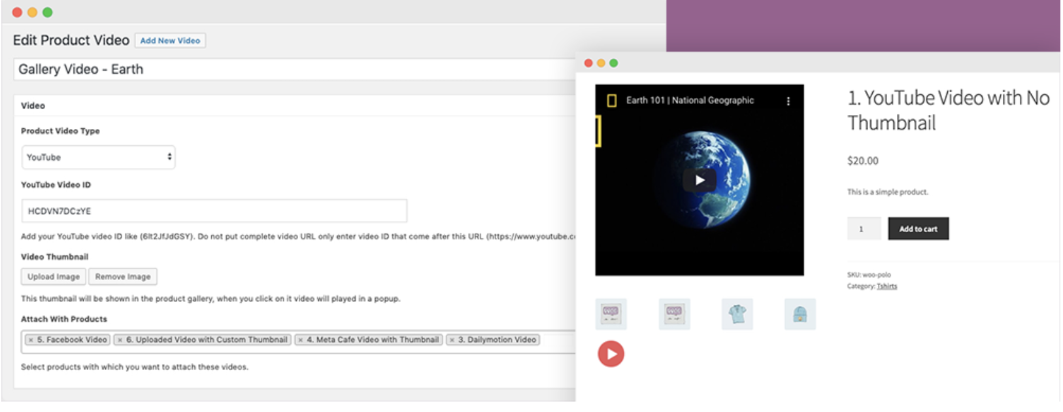Remove the 3. Dailymotion Video tag
The image size is (1063, 412).
pos(452,340)
